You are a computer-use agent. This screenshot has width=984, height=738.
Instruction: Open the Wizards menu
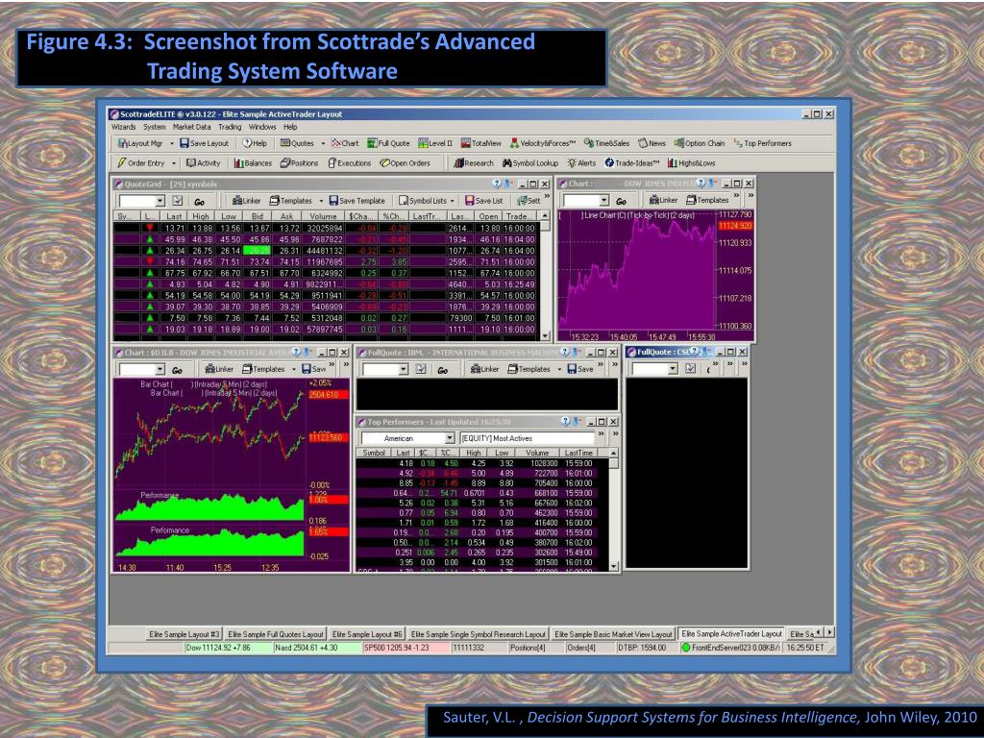124,127
